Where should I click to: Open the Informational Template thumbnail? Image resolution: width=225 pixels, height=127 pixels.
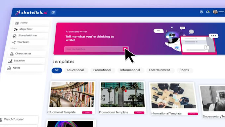[173, 96]
